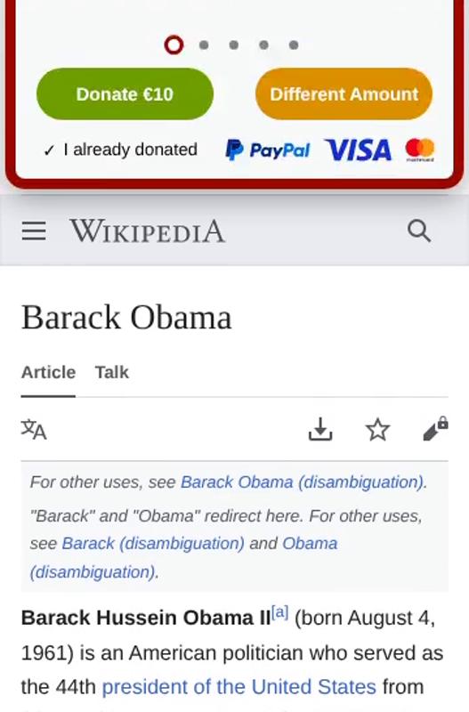Open the hamburger main menu
469x712 pixels.
34,231
